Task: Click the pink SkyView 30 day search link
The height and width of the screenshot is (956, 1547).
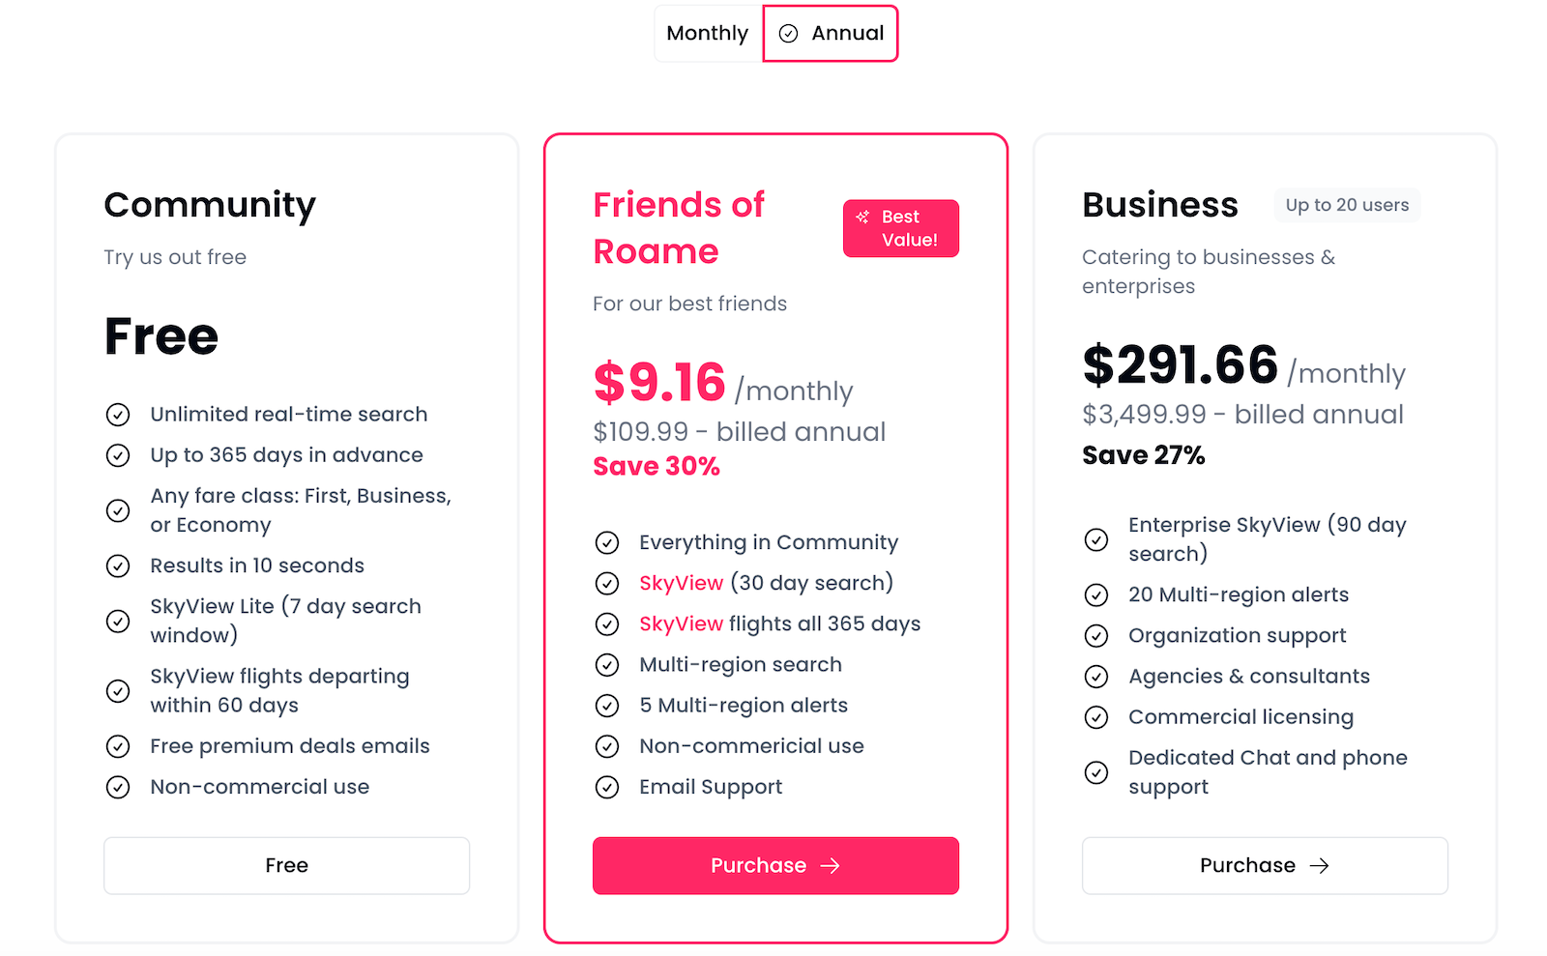Action: pyautogui.click(x=681, y=583)
